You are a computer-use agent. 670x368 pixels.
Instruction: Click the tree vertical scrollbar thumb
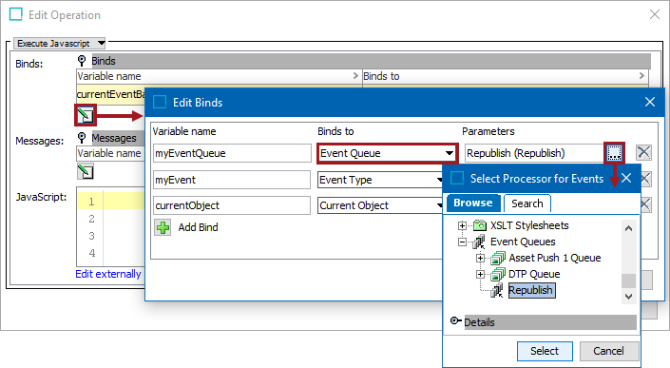click(628, 281)
